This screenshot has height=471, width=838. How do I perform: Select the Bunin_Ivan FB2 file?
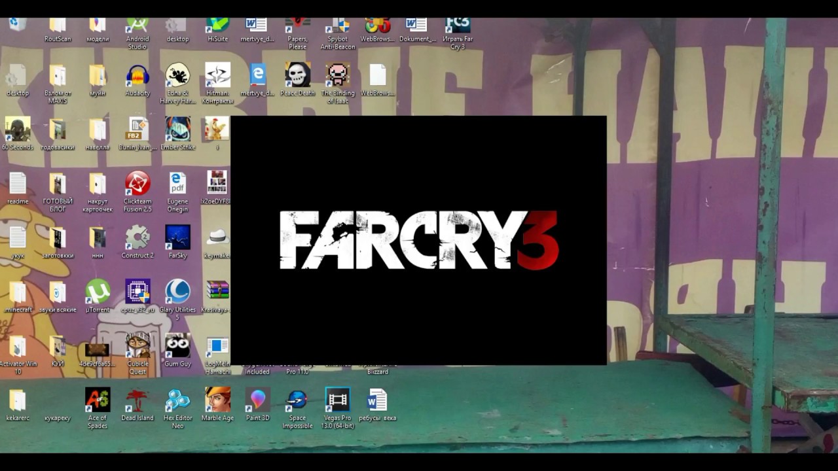point(137,134)
